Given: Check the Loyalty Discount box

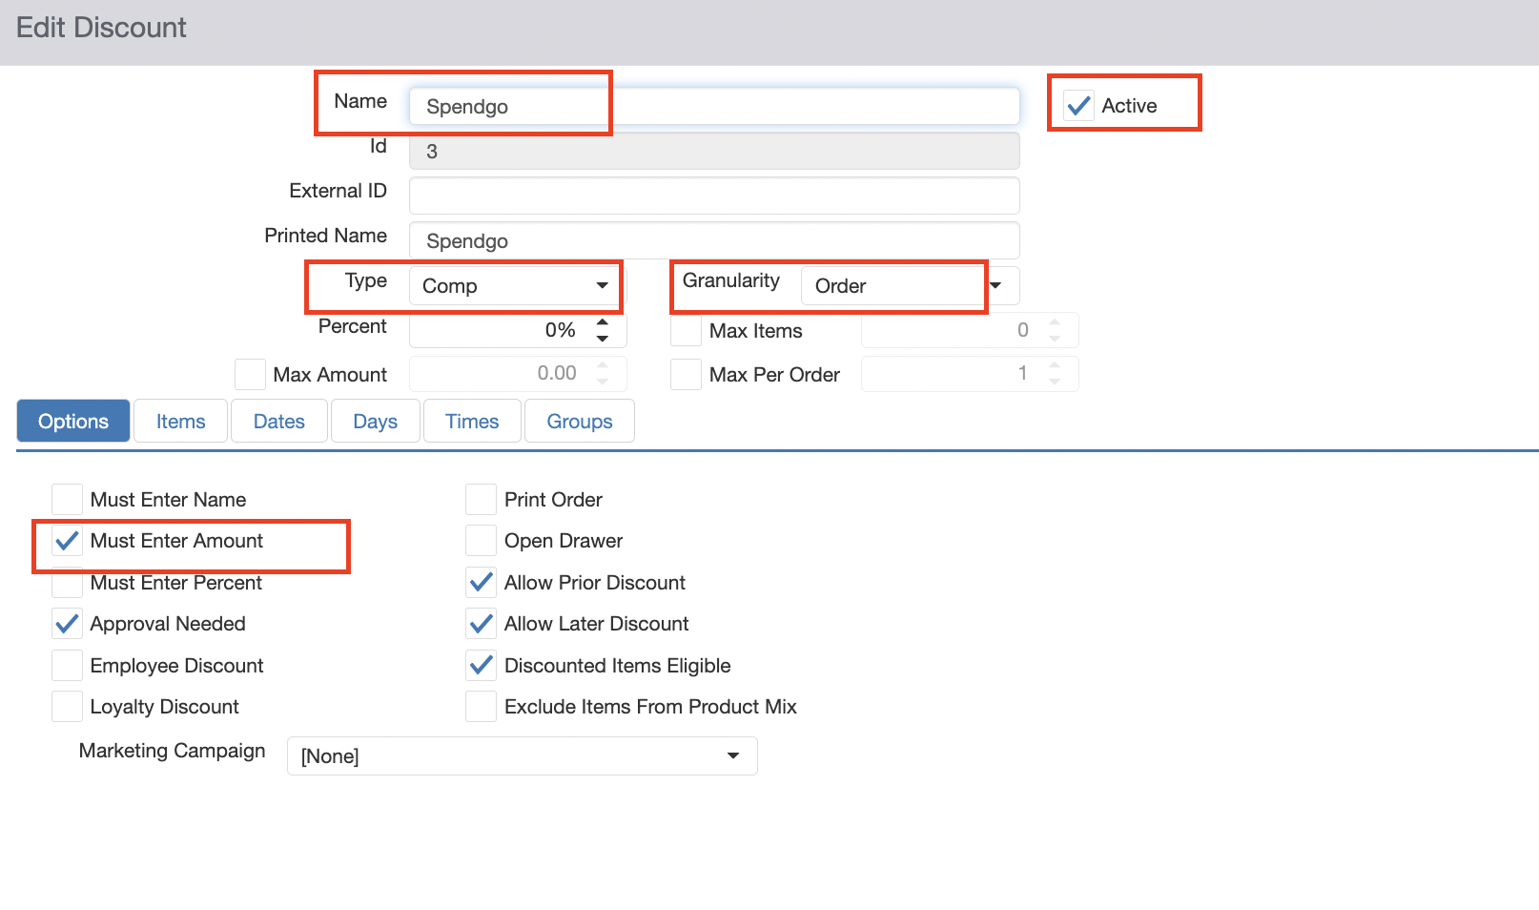Looking at the screenshot, I should coord(67,707).
